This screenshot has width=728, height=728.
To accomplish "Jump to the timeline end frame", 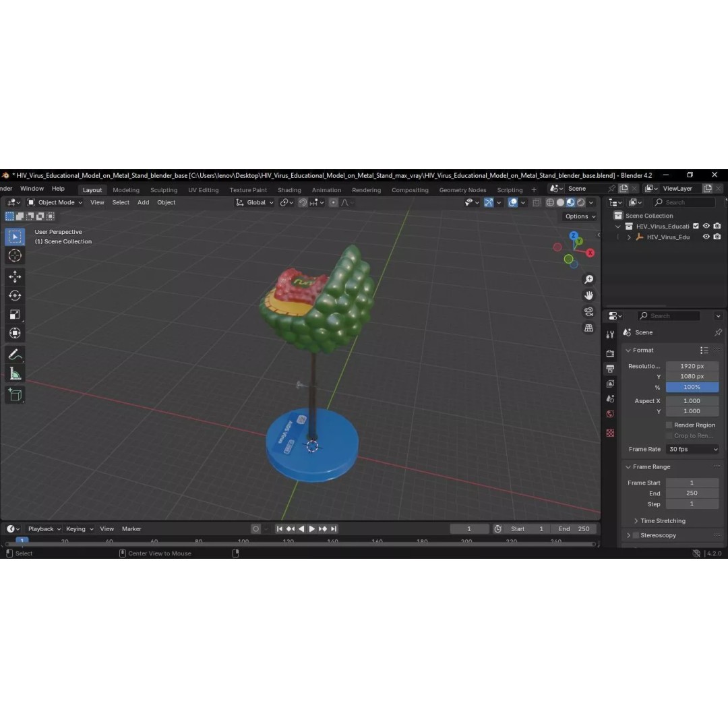I will pyautogui.click(x=334, y=529).
